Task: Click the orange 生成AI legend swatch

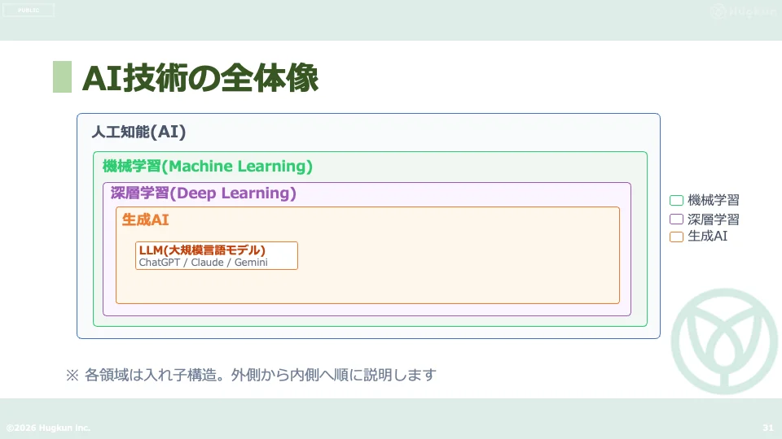Action: point(676,237)
